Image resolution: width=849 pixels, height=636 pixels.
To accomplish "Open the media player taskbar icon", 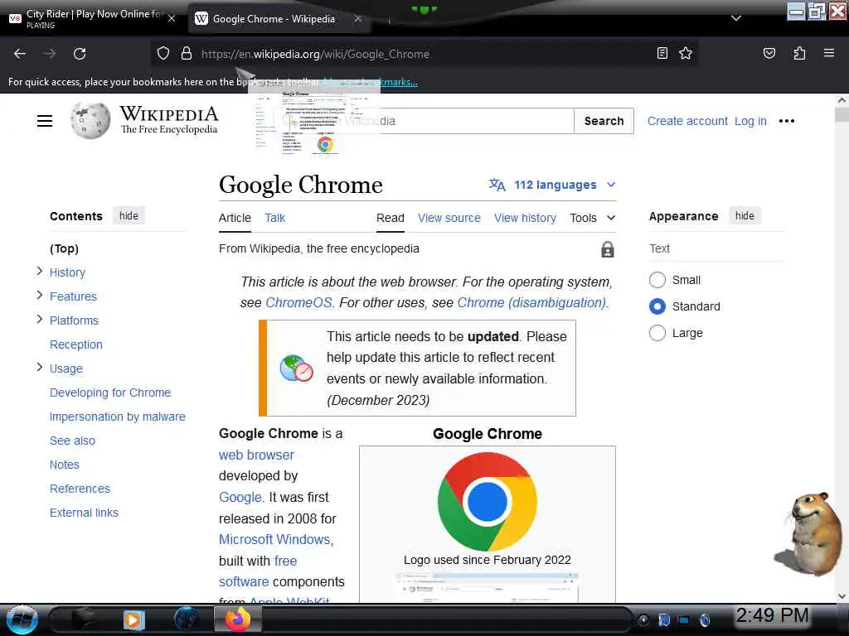I will click(x=133, y=619).
